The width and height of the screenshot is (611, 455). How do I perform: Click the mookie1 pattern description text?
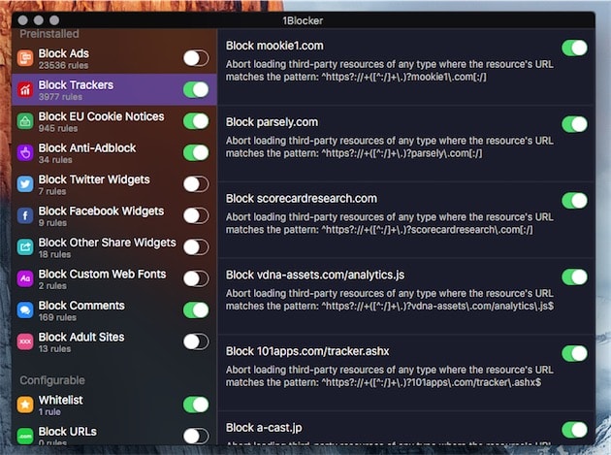389,71
